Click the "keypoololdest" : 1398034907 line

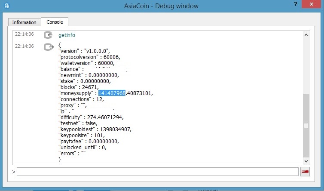(x=95, y=129)
